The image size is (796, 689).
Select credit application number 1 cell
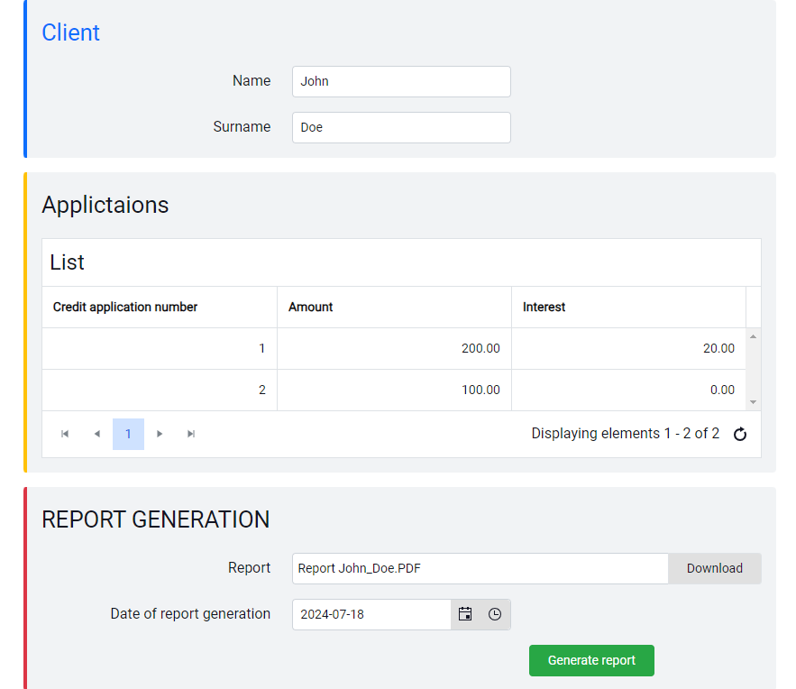(x=160, y=349)
